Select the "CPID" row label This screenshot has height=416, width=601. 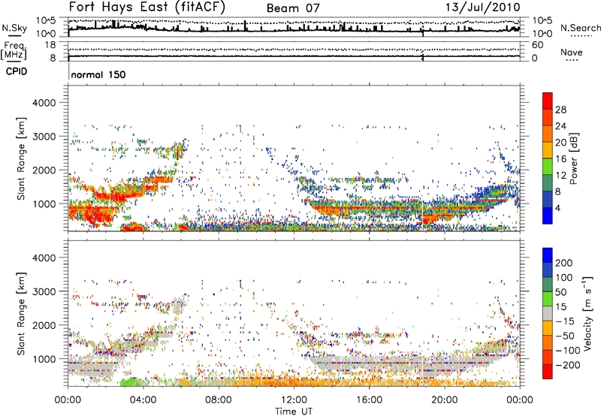[17, 71]
